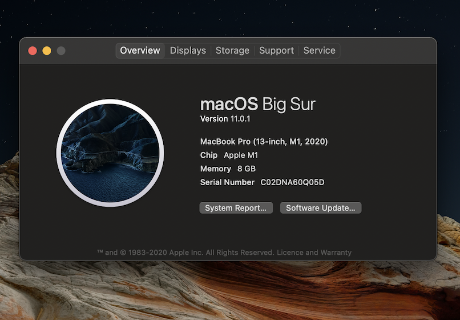Click the desktop wallpaper below the window
The height and width of the screenshot is (320, 460).
(x=228, y=291)
